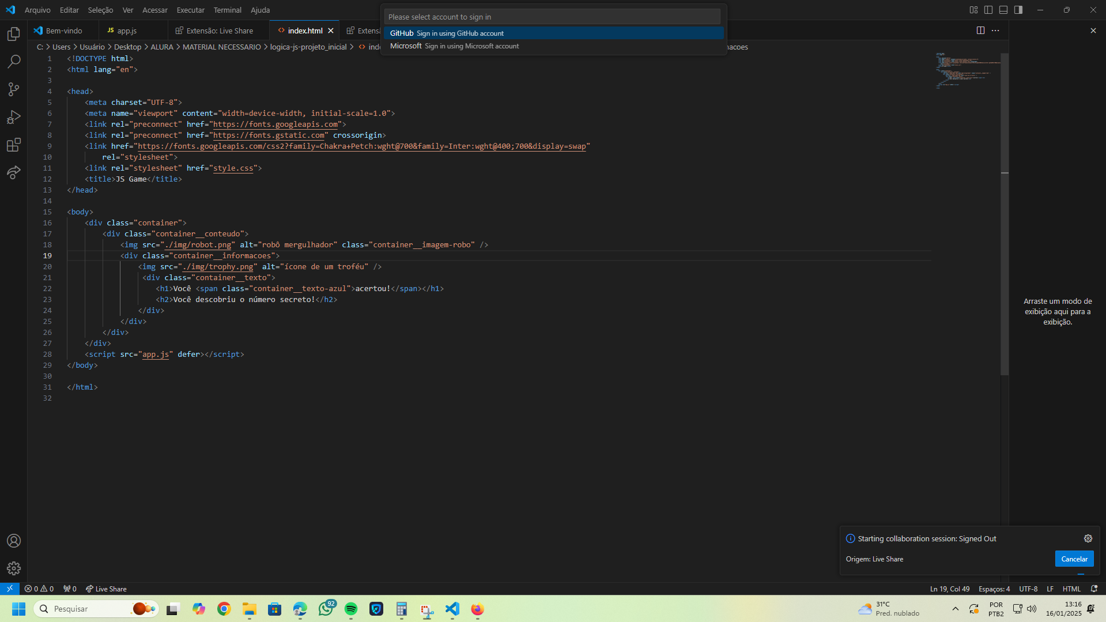Click Ln 19, Col 49 cursor position
Viewport: 1106px width, 622px height.
coord(949,589)
